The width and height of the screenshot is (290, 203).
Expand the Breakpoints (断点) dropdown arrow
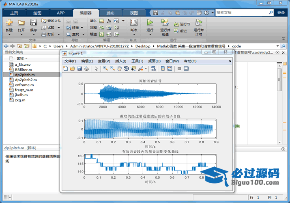point(134,35)
